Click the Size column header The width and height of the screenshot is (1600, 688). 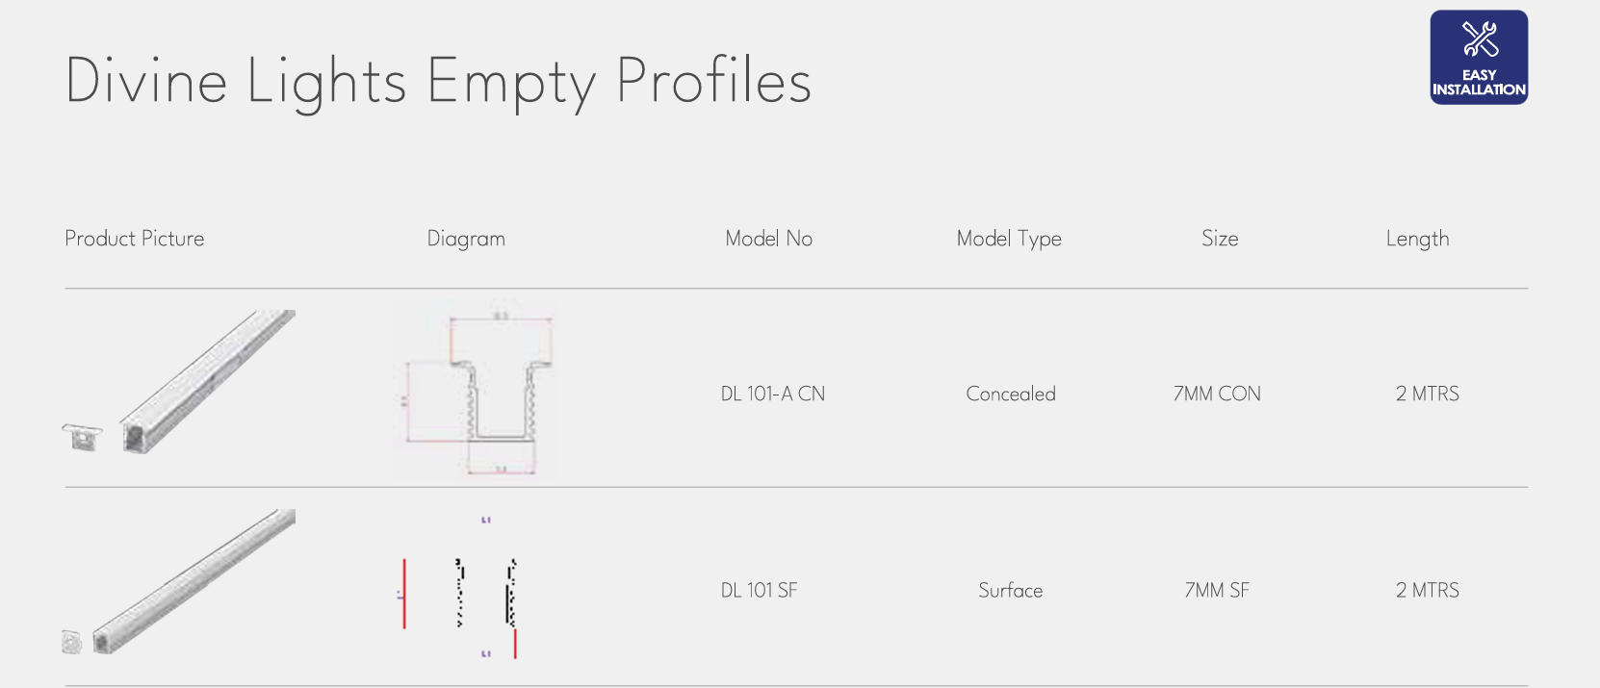click(x=1220, y=239)
